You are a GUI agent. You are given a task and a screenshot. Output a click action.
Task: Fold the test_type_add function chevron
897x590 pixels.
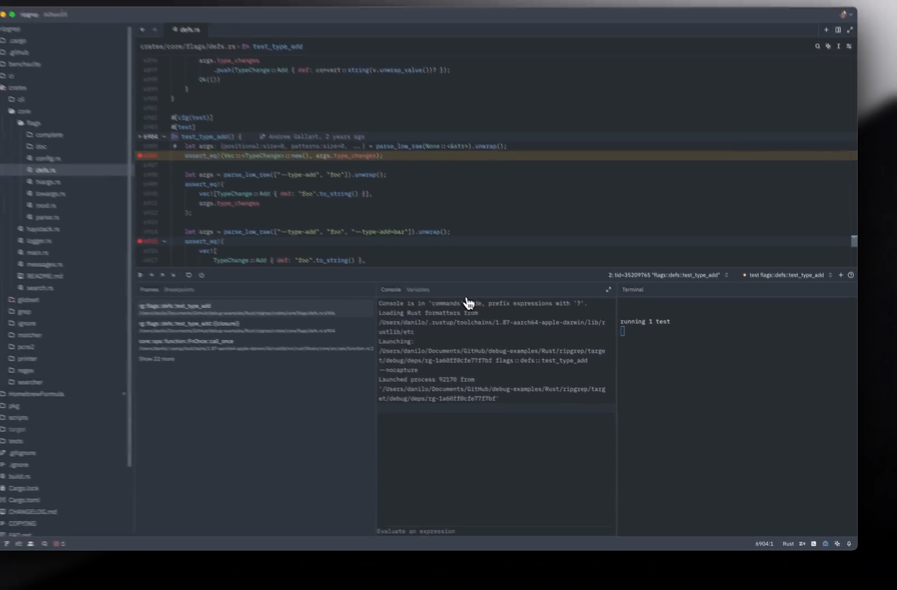(x=164, y=137)
